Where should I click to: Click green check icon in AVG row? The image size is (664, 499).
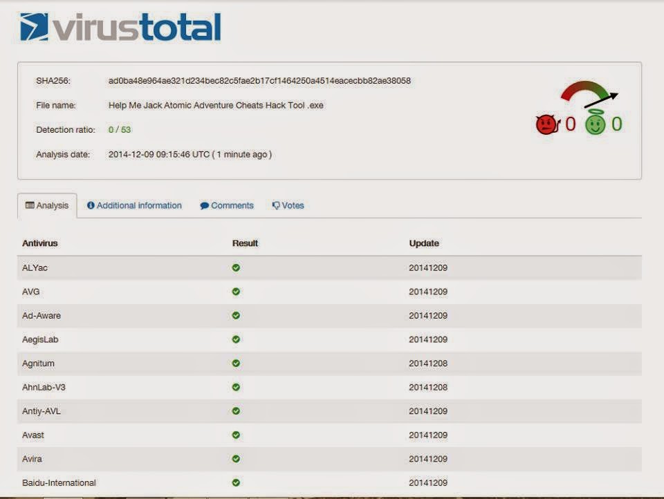(x=236, y=292)
